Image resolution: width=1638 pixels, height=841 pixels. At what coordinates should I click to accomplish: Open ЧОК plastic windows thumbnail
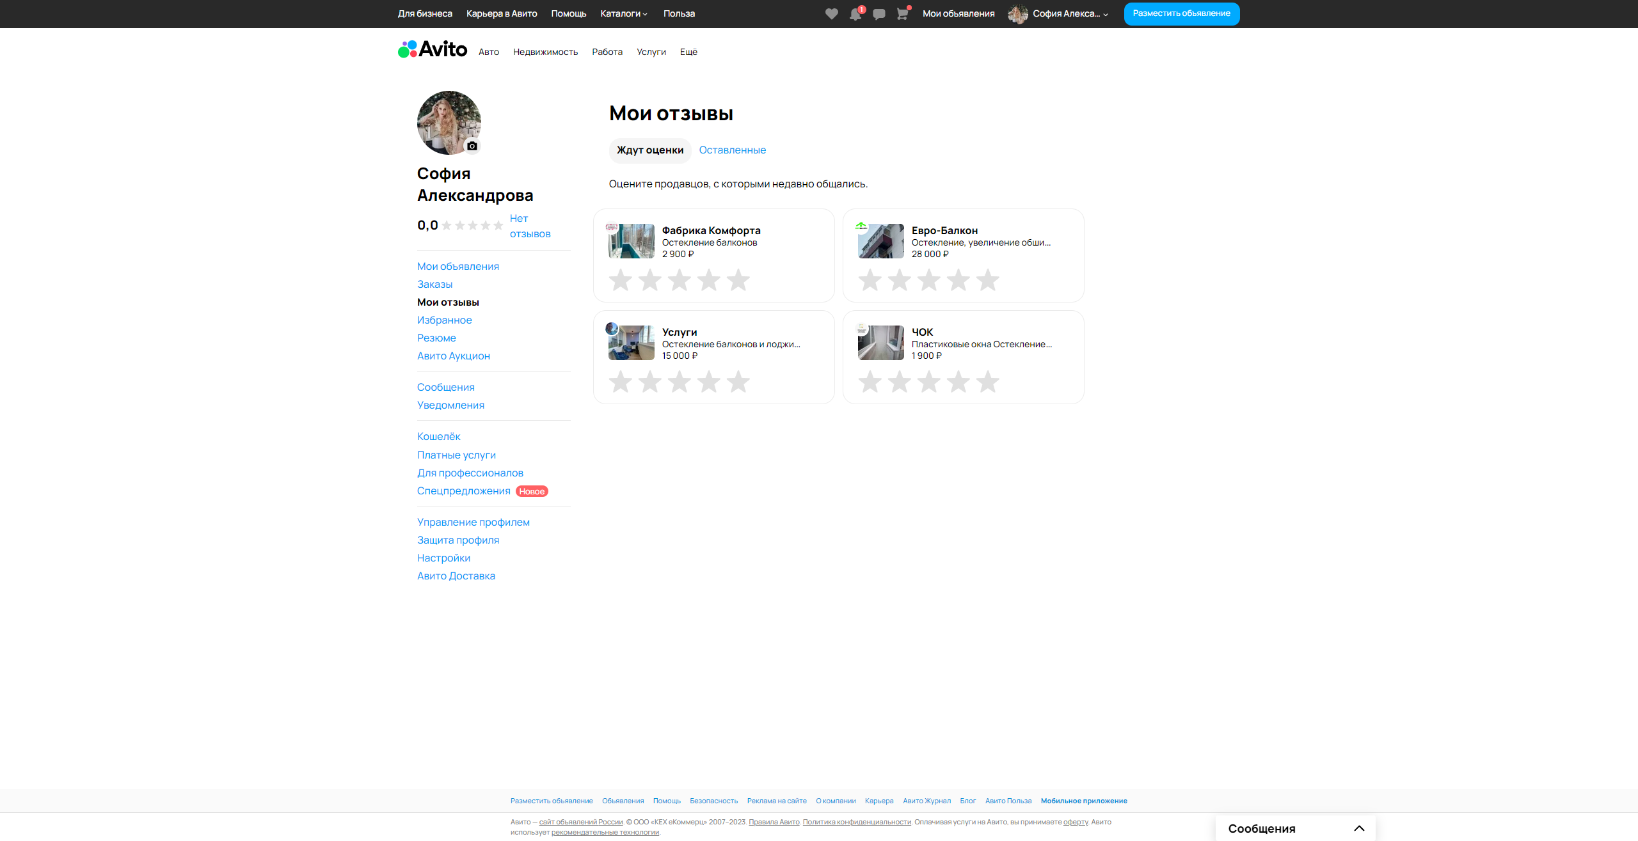tap(881, 343)
